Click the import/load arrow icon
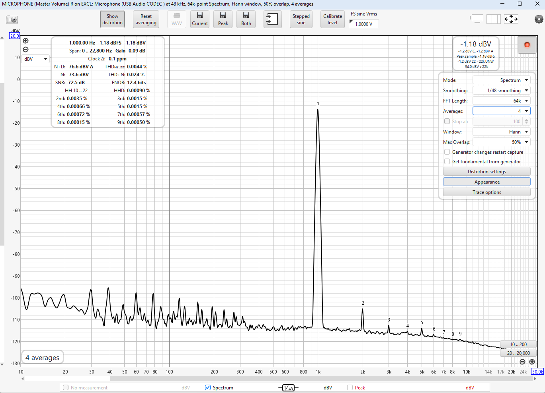This screenshot has width=545, height=393. (272, 19)
